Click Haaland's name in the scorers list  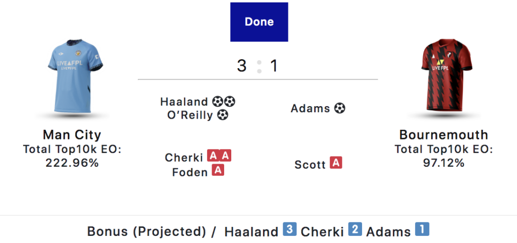pos(184,102)
